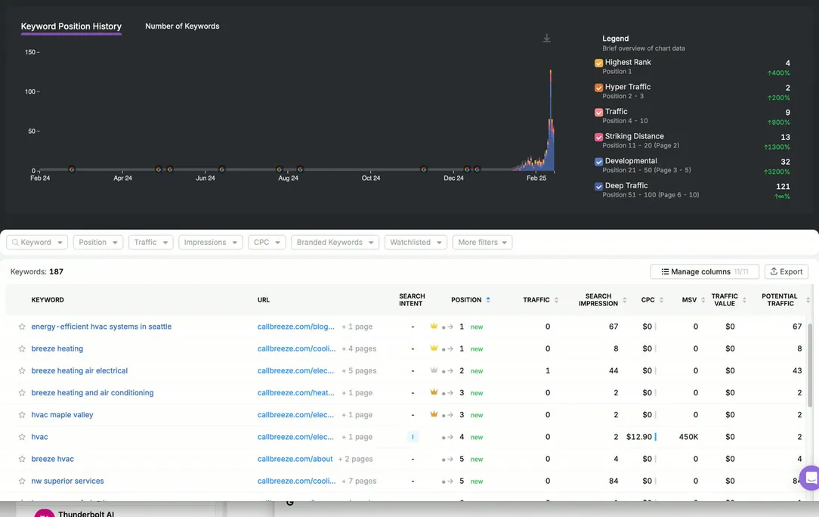Sort by Potential Traffic column
Viewport: 819px width, 517px height.
tap(808, 299)
